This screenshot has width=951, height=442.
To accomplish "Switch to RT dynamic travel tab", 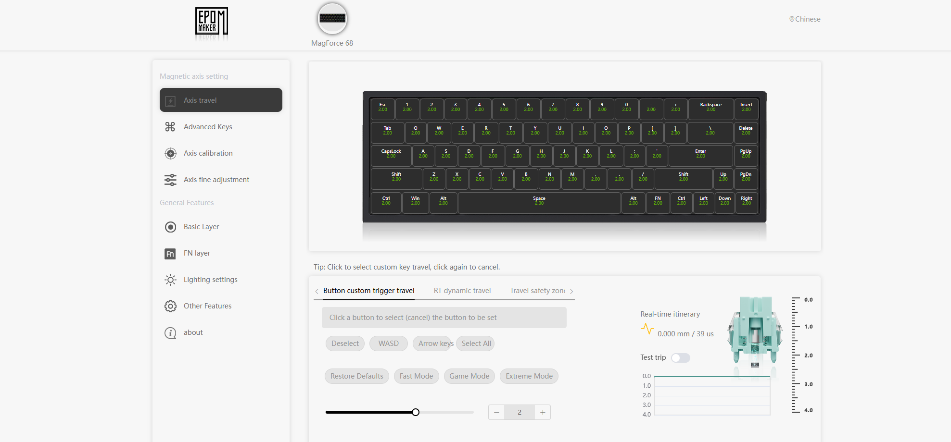I will click(x=462, y=291).
